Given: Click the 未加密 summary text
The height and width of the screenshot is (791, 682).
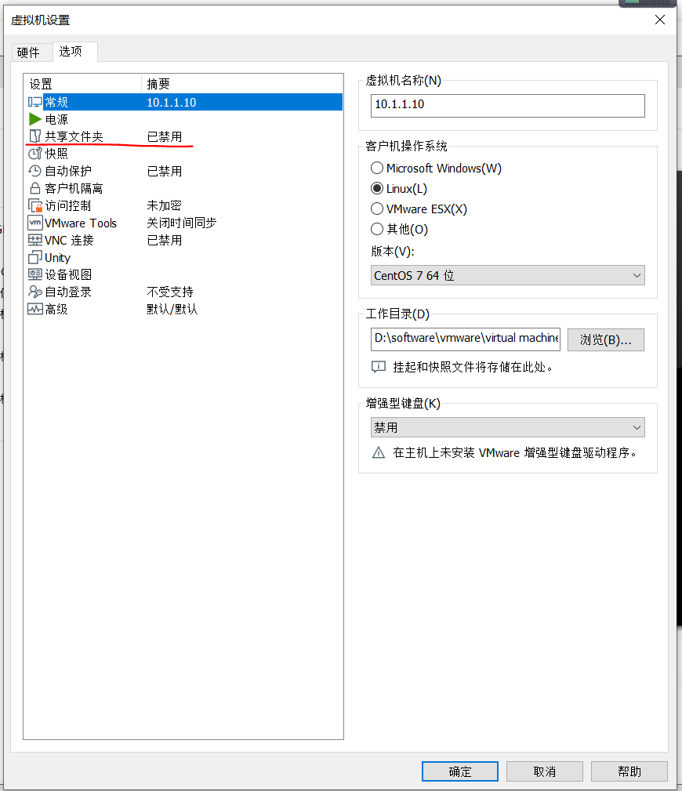Looking at the screenshot, I should pyautogui.click(x=164, y=205).
